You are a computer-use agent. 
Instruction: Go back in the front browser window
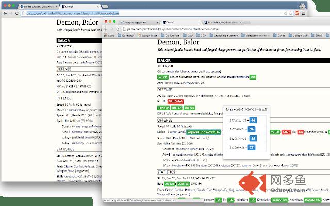point(106,29)
